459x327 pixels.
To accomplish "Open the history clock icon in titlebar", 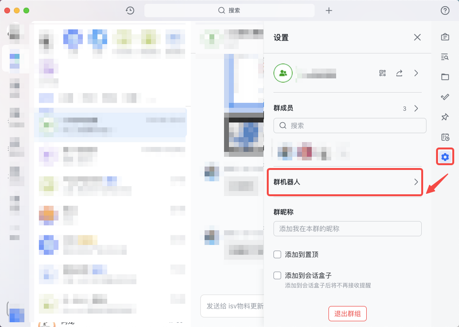I will 130,10.
